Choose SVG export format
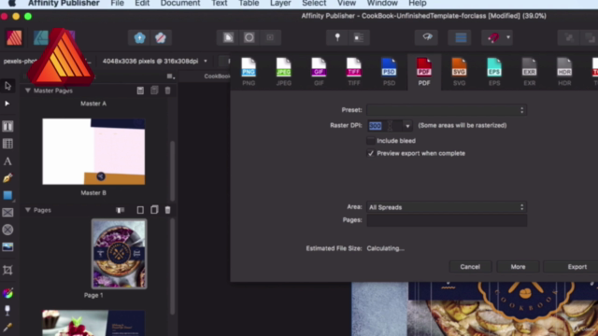 point(459,71)
